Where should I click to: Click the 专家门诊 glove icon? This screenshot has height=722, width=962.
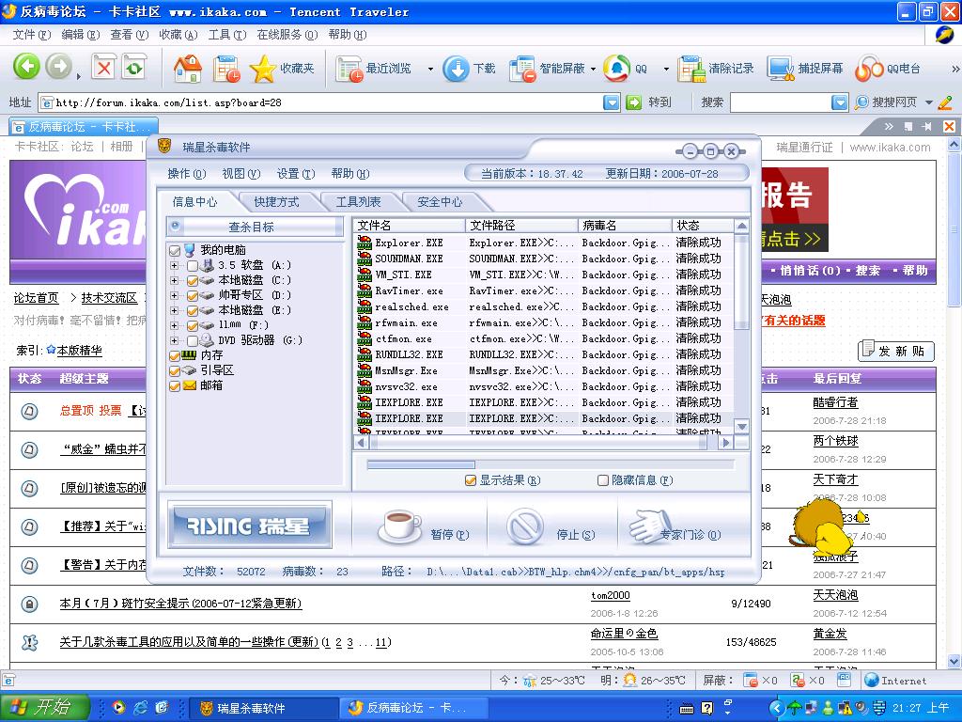(x=650, y=526)
